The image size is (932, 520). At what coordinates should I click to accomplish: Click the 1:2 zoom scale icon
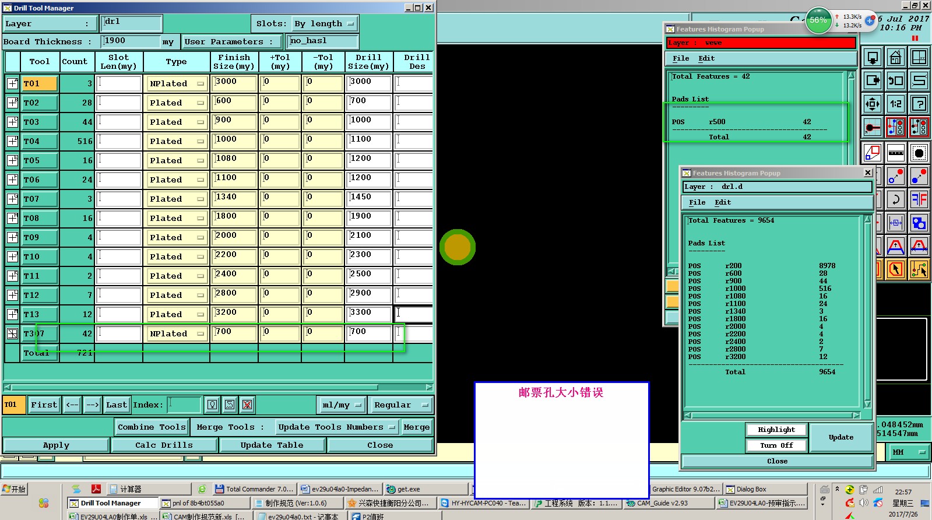click(895, 104)
